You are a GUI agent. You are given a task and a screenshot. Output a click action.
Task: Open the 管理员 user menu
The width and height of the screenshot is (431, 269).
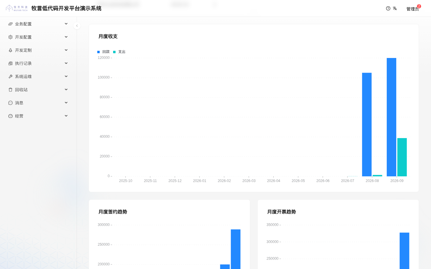click(x=412, y=9)
